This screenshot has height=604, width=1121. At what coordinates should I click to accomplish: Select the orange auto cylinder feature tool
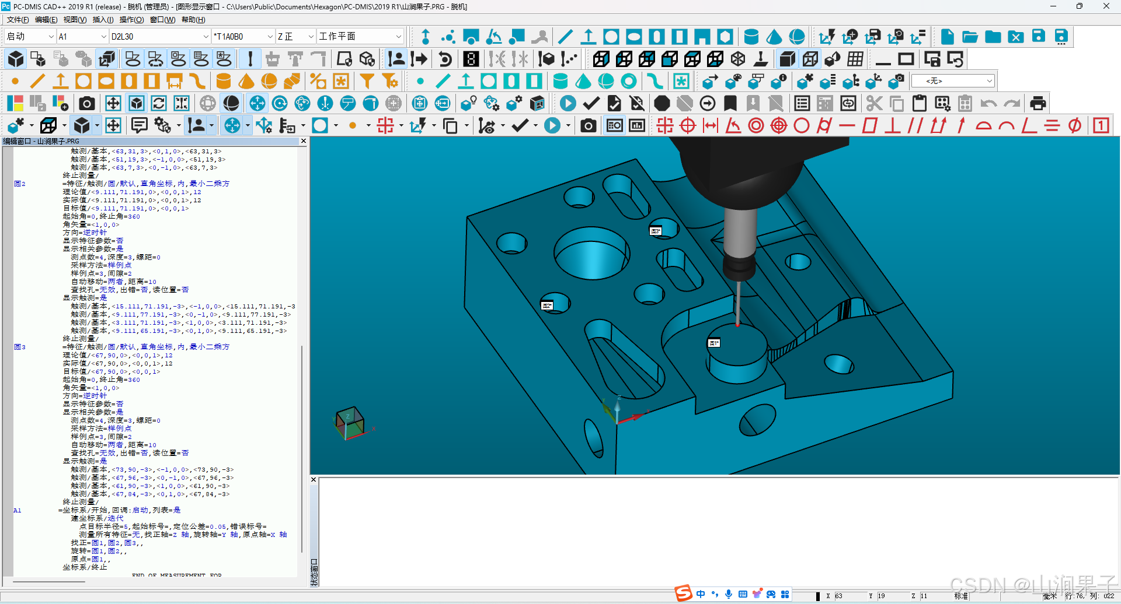click(x=223, y=81)
